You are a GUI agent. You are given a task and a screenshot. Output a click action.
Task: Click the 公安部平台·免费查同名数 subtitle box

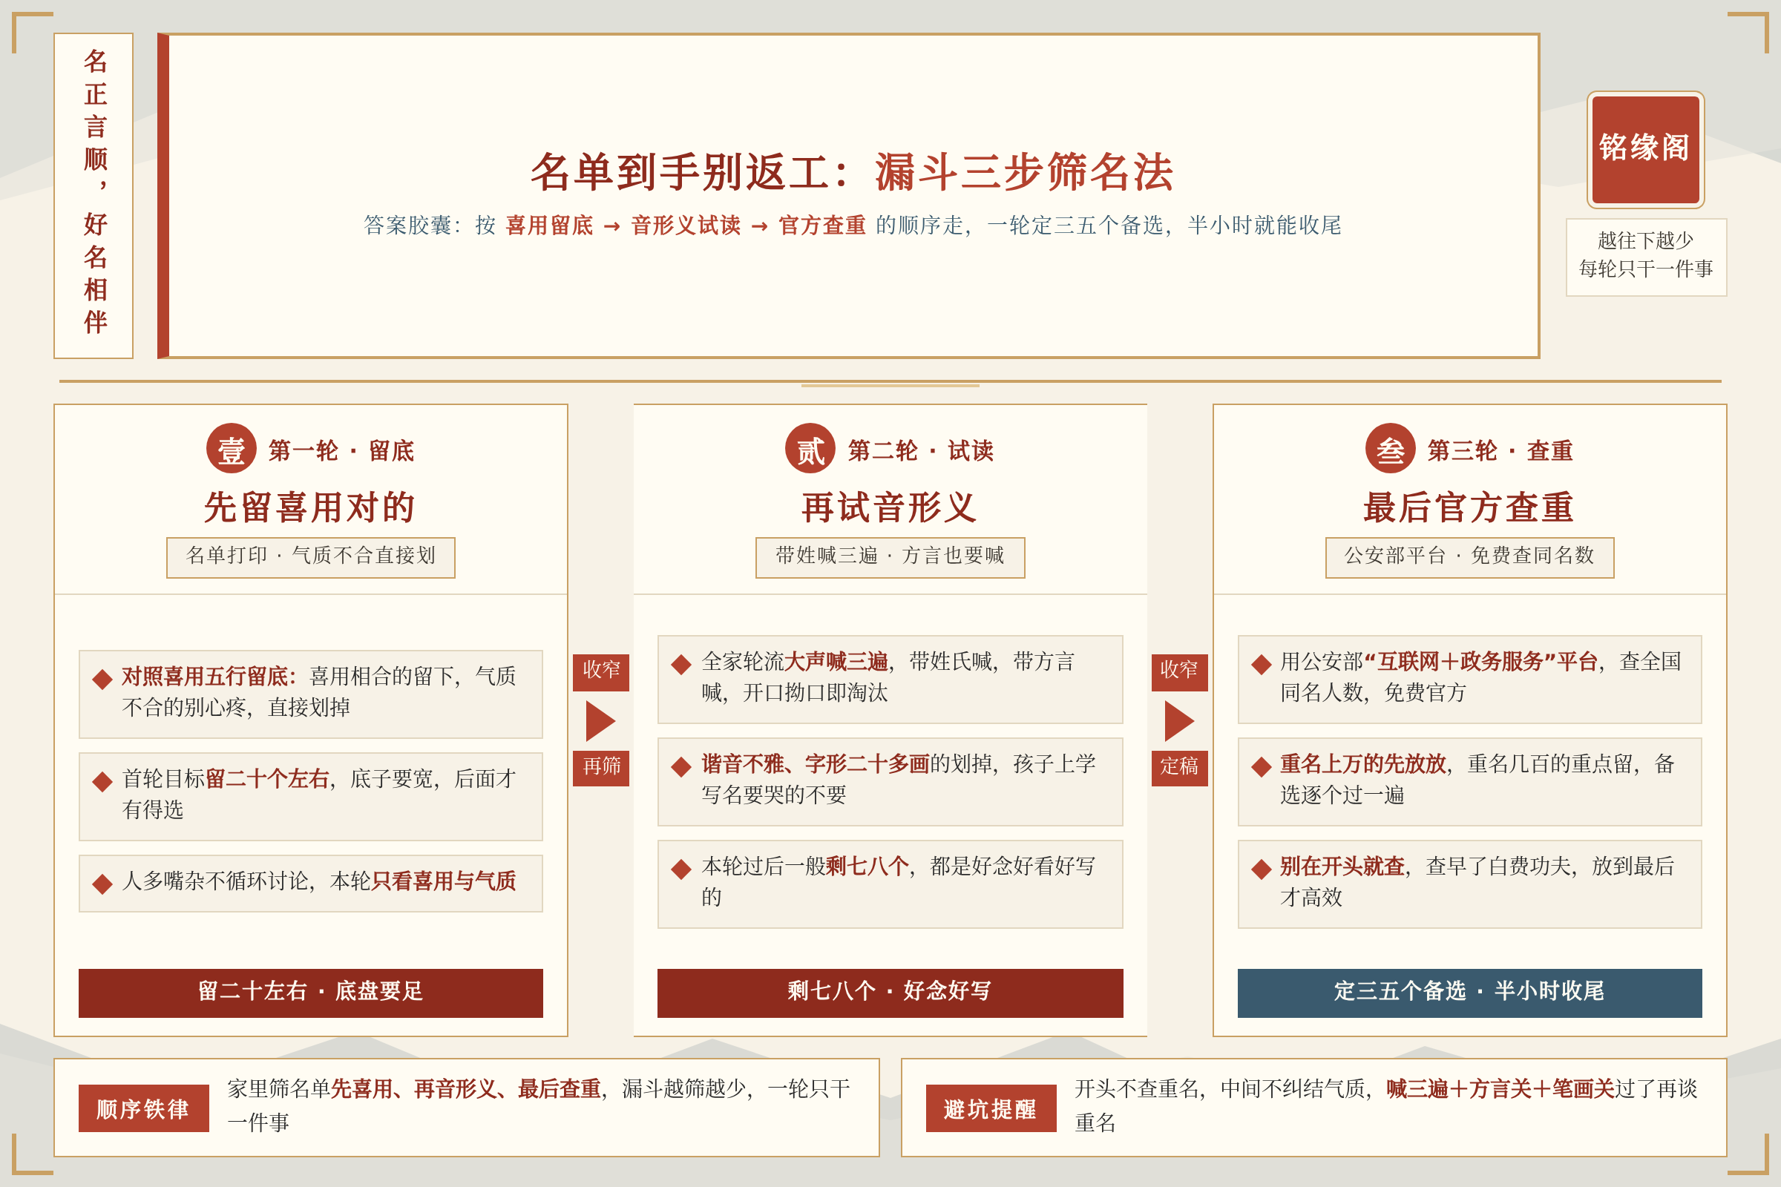coord(1470,558)
